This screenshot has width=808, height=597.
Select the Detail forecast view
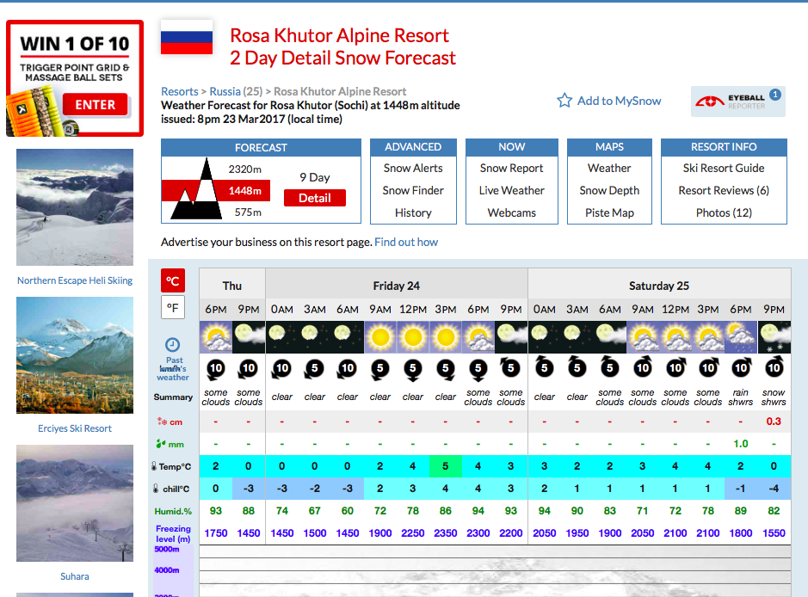coord(315,198)
